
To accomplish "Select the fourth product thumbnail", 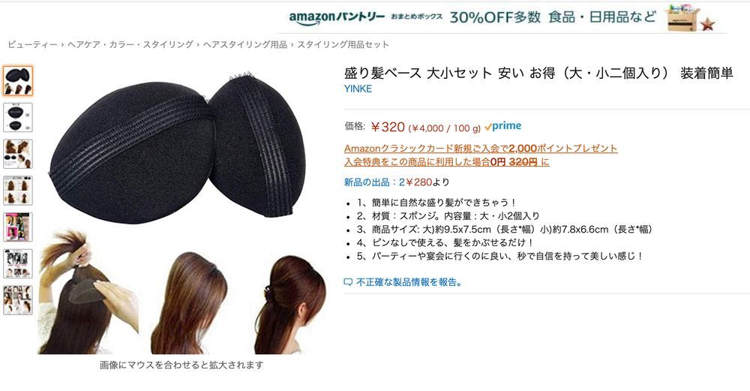I will coord(18,190).
